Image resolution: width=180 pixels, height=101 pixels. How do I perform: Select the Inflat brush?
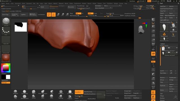coord(52,92)
